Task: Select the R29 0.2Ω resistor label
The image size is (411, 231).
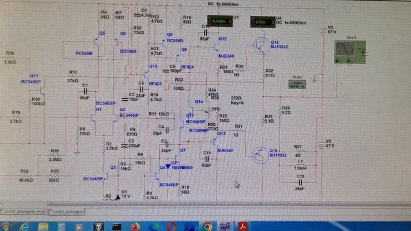Action: (x=286, y=110)
